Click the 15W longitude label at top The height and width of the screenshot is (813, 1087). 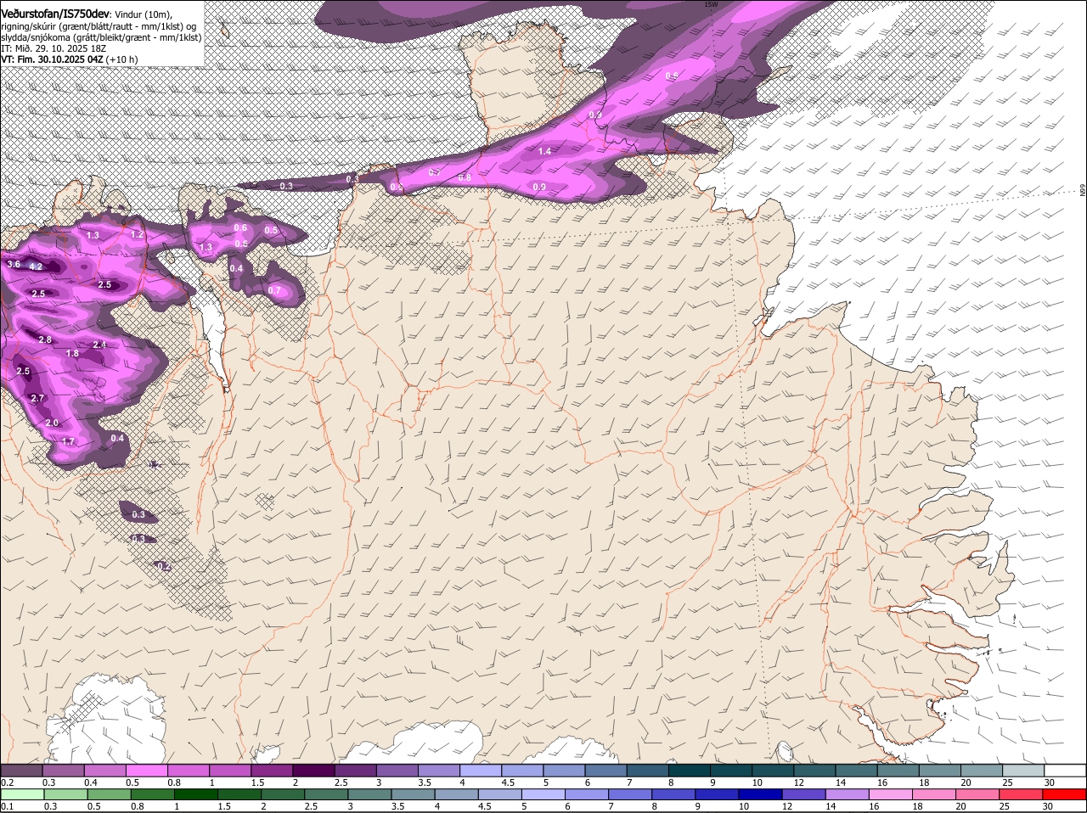click(711, 4)
